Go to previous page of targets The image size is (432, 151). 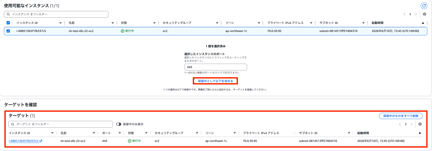(x=400, y=124)
